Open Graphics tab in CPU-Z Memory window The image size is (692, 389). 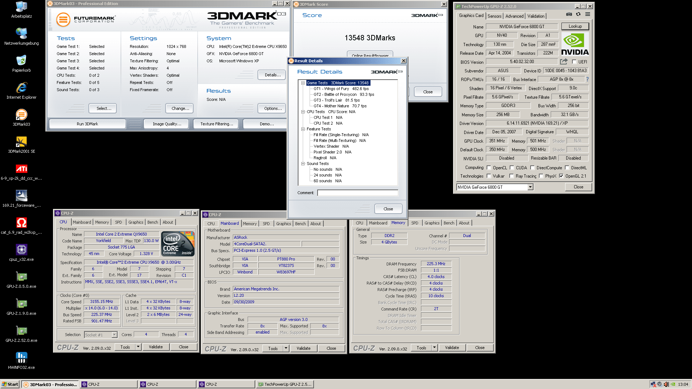432,223
